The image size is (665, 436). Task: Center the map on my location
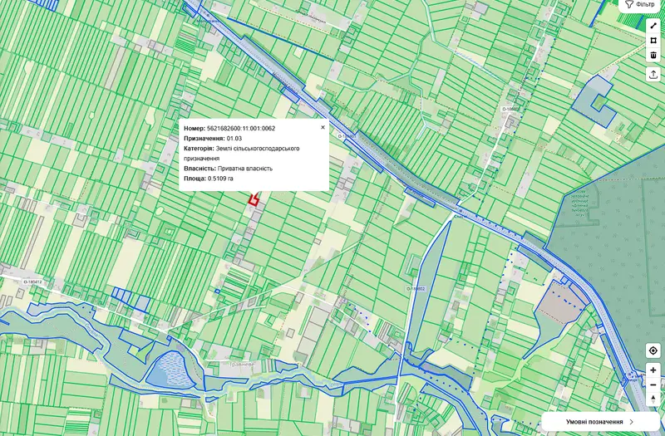pyautogui.click(x=653, y=350)
